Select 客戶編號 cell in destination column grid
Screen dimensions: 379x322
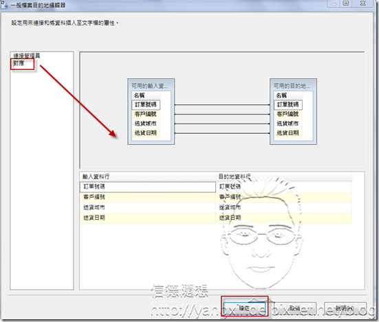click(x=284, y=197)
